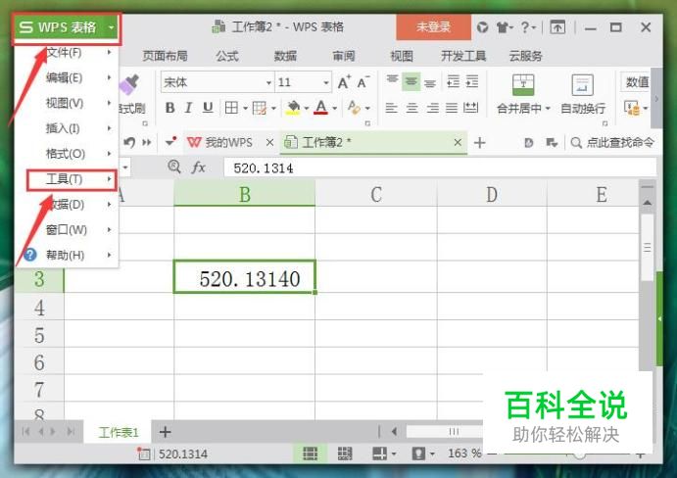The width and height of the screenshot is (677, 478).
Task: Close the 工作簿2 document tab
Action: click(458, 142)
